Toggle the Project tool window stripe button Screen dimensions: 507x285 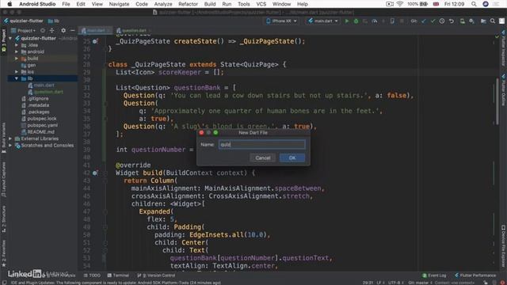3,40
